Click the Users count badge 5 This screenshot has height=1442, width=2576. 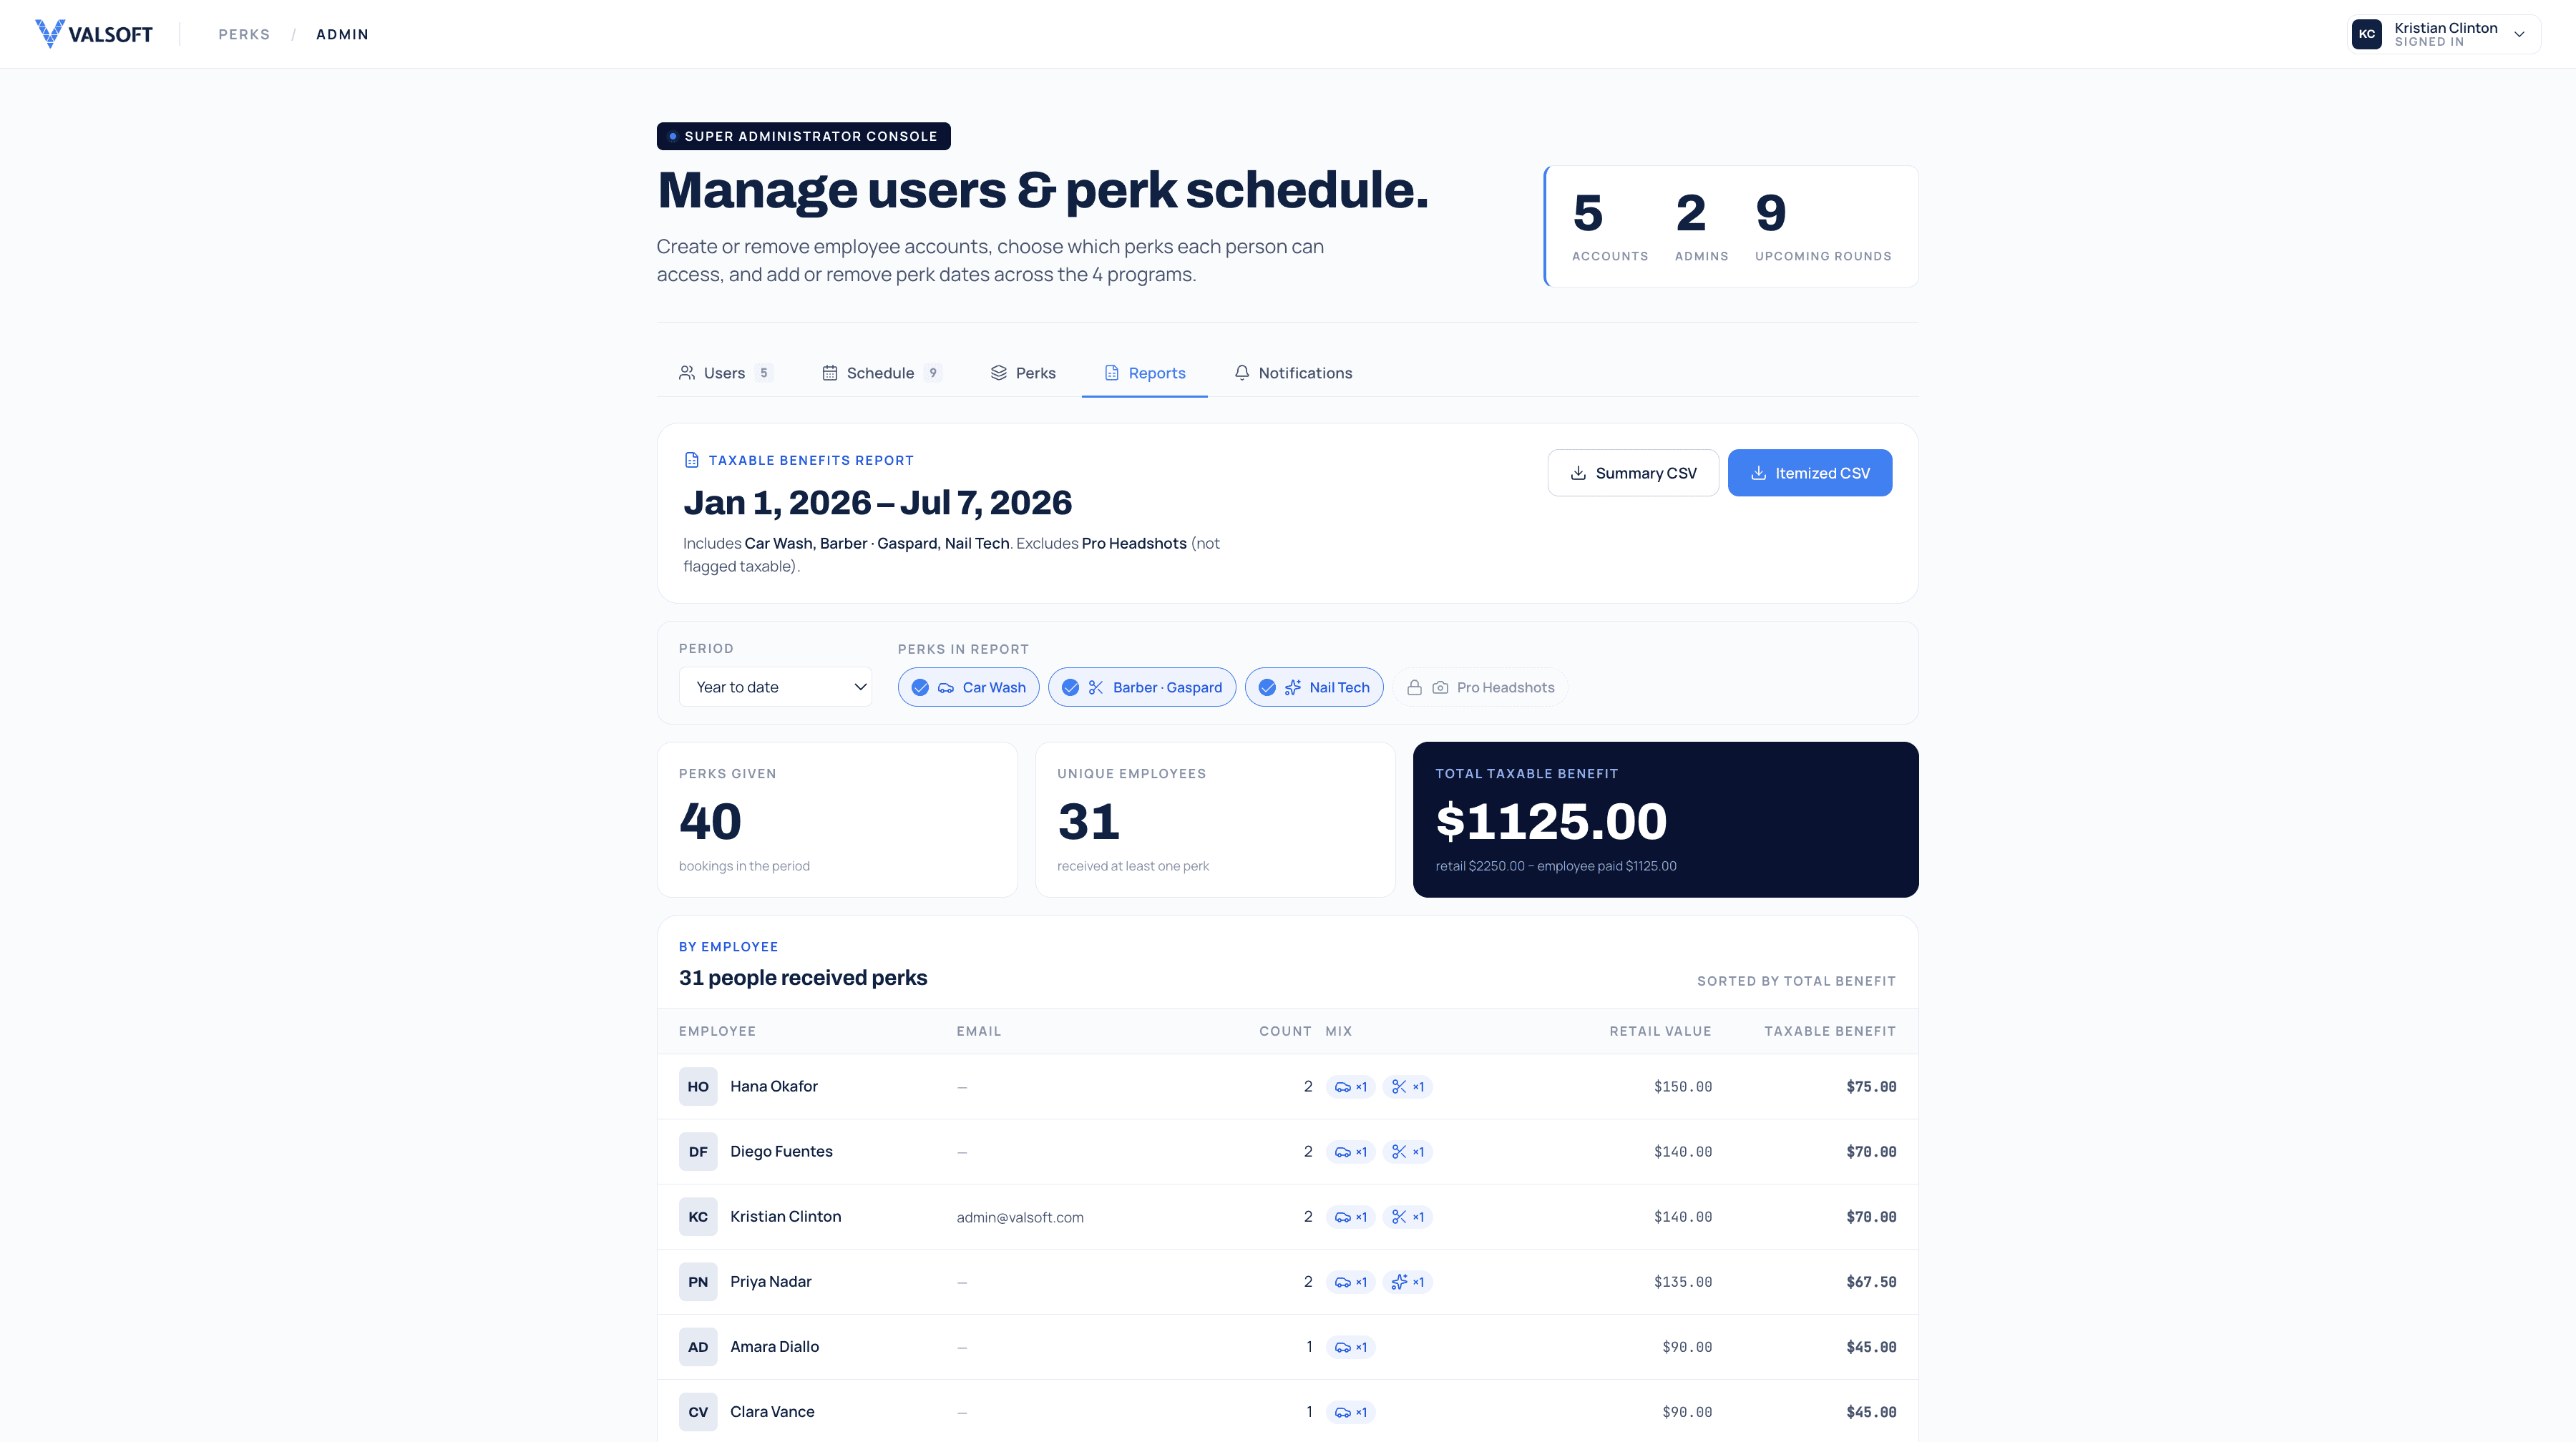click(x=763, y=373)
